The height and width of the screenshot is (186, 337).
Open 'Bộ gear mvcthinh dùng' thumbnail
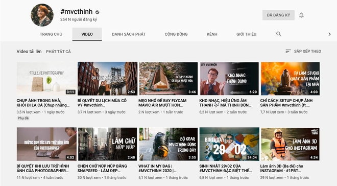point(168,144)
